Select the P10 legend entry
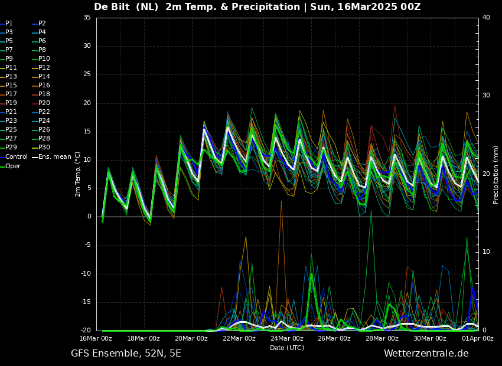The image size is (502, 366). point(41,59)
